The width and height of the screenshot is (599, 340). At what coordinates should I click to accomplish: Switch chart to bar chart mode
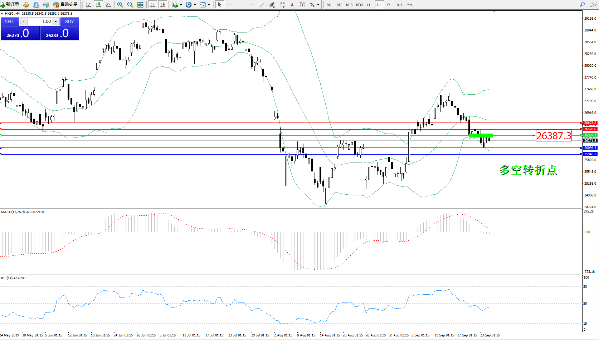[88, 5]
